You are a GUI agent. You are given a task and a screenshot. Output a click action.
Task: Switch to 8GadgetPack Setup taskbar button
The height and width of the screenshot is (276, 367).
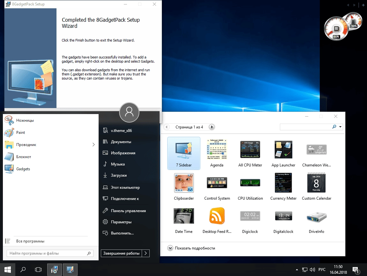[x=55, y=270]
